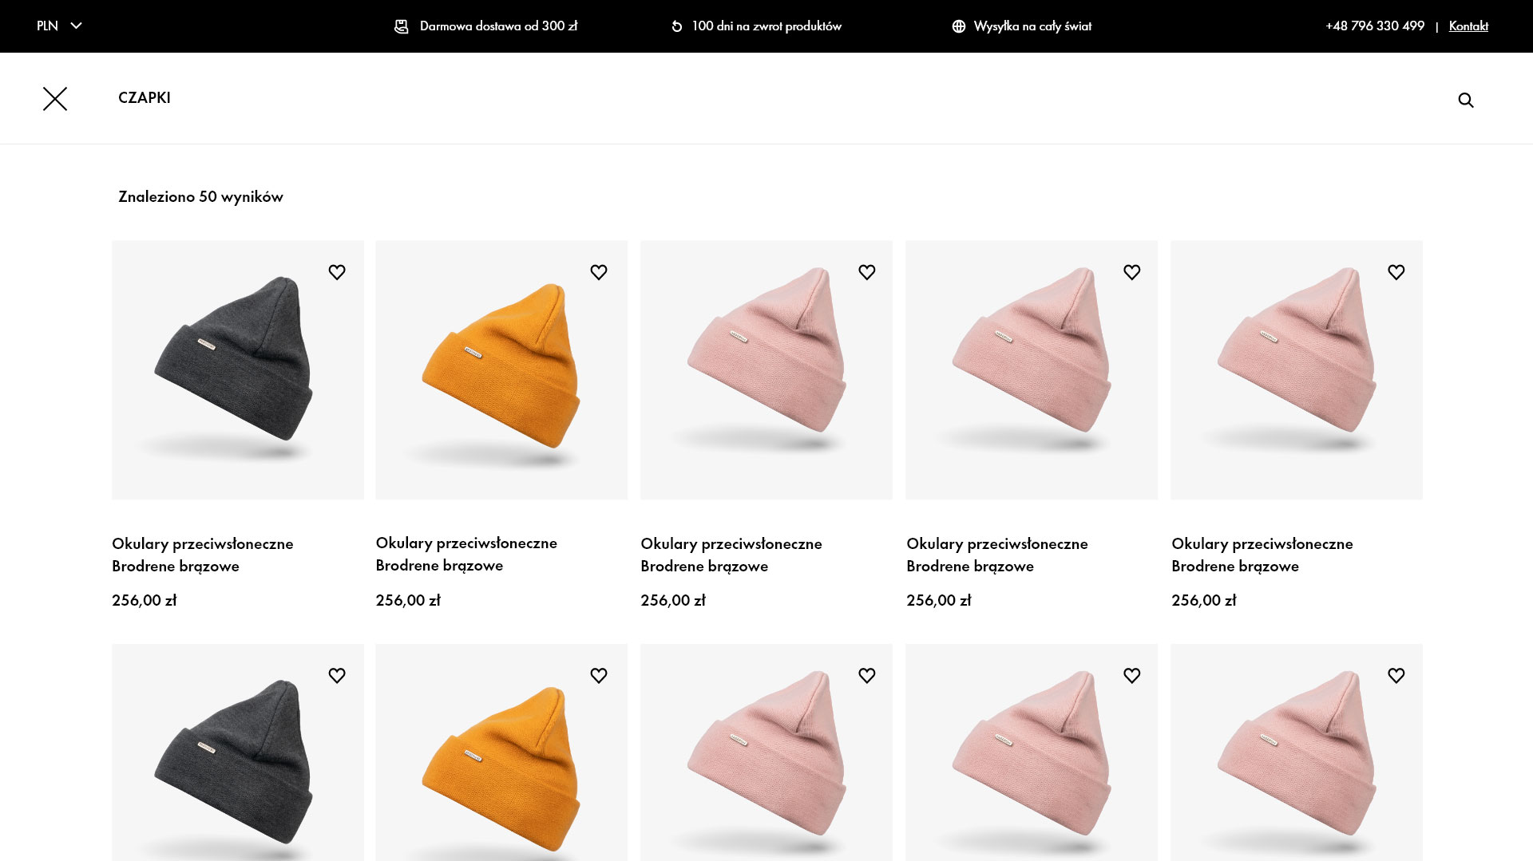The width and height of the screenshot is (1533, 861).
Task: Open the top-row orange beanie product image
Action: click(501, 370)
